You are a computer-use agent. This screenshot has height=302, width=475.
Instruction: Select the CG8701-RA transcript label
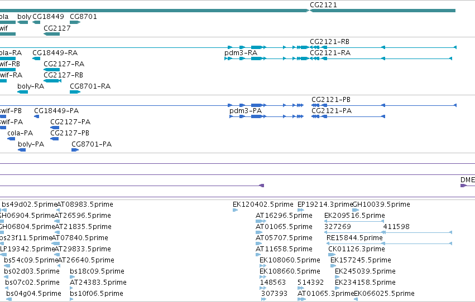(90, 86)
